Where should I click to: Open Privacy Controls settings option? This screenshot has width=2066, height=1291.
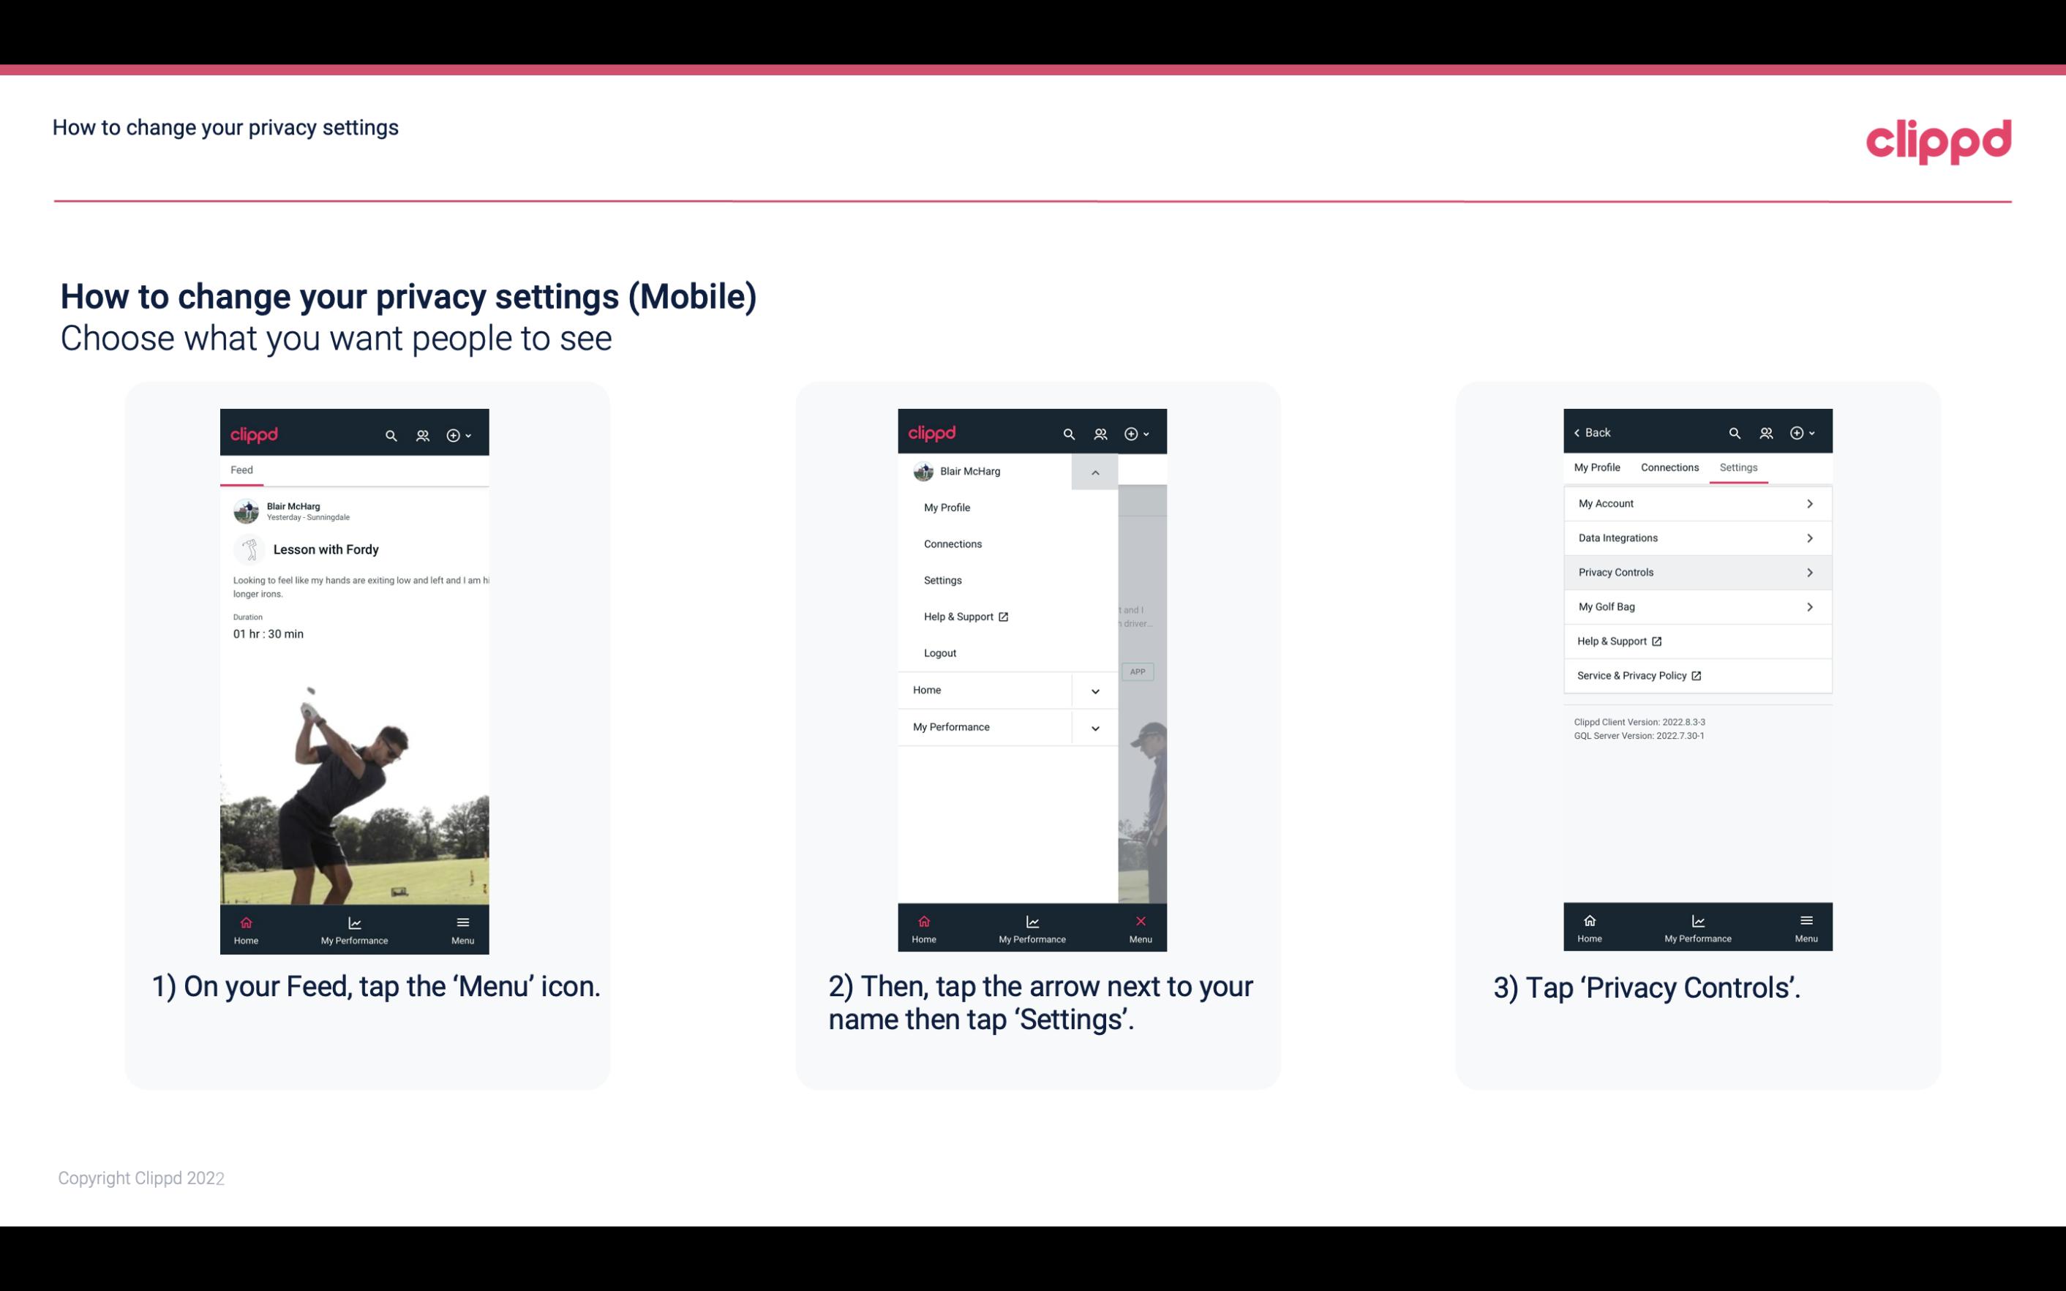[1694, 571]
